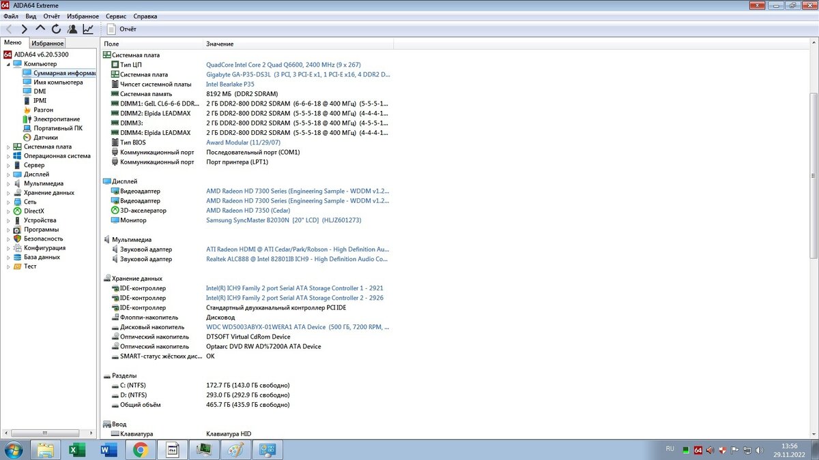Open the Realtek ALC888 audio adapter link
Image resolution: width=819 pixels, height=460 pixels.
(297, 259)
